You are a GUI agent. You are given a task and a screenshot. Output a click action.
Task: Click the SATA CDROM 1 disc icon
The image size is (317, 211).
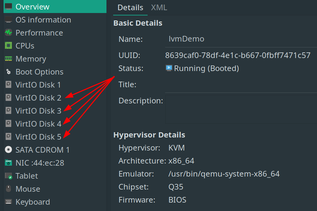tap(8, 150)
